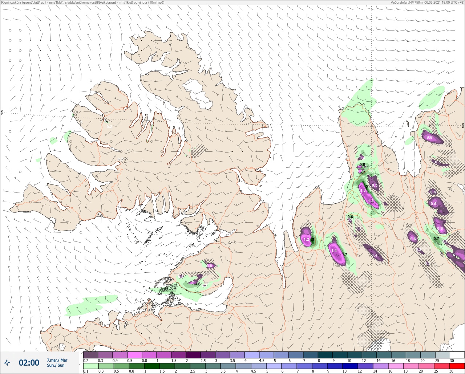Click the '7.mar./ Mar' date text
The width and height of the screenshot is (465, 374).
pos(57,360)
